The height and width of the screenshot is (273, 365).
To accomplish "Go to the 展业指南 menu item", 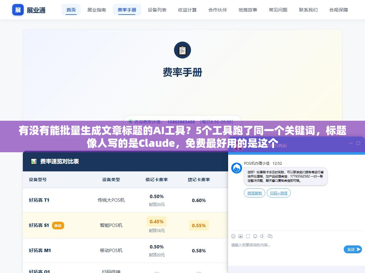I will pos(97,10).
